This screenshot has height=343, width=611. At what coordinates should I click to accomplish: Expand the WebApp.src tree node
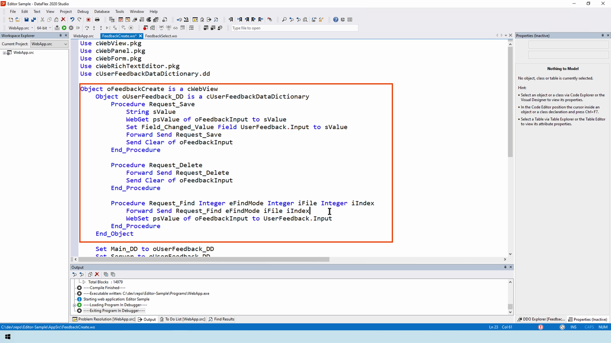(x=4, y=53)
